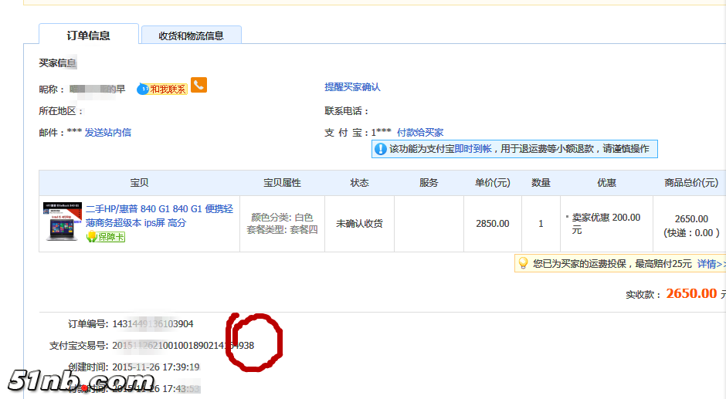
Task: Select the 创建时间 2015-11-26 17:39:19 value
Action: click(x=156, y=367)
